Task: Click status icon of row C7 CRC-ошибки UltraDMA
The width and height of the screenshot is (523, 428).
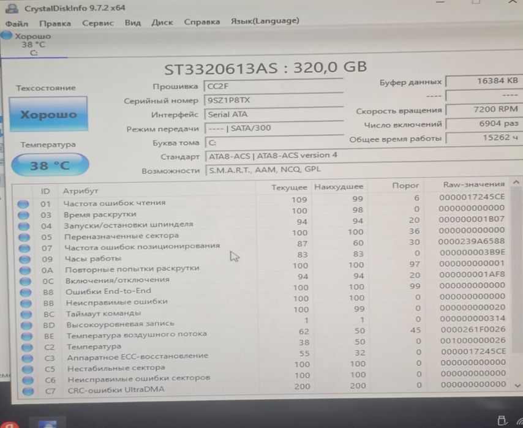Action: click(x=28, y=391)
